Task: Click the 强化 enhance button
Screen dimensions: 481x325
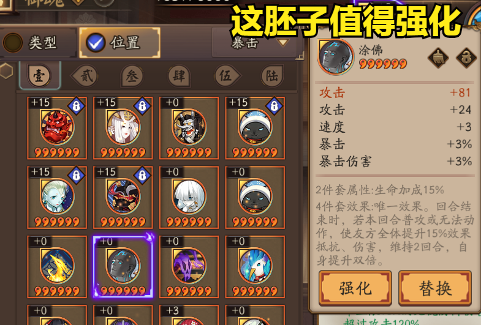Action: [355, 288]
